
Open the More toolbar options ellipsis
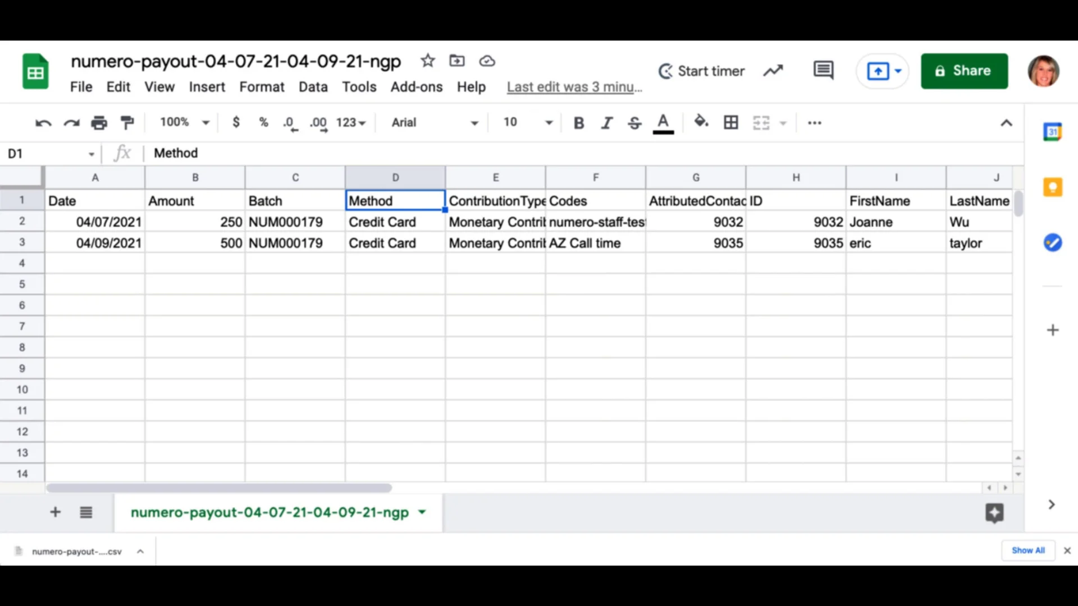[815, 123]
